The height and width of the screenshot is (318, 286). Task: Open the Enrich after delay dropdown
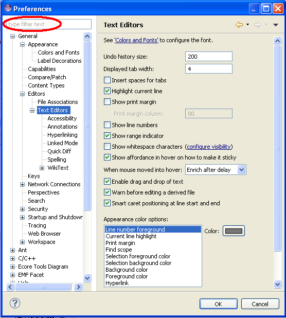pos(216,169)
